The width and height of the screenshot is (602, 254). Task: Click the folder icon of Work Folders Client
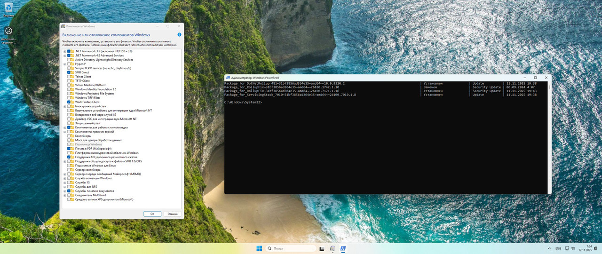pyautogui.click(x=72, y=102)
